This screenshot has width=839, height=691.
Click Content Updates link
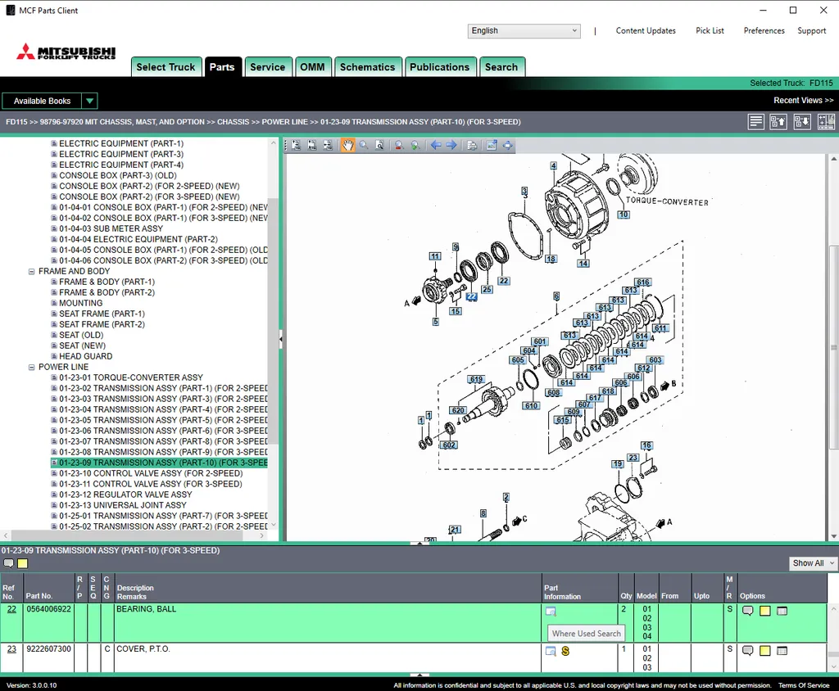[x=646, y=31]
